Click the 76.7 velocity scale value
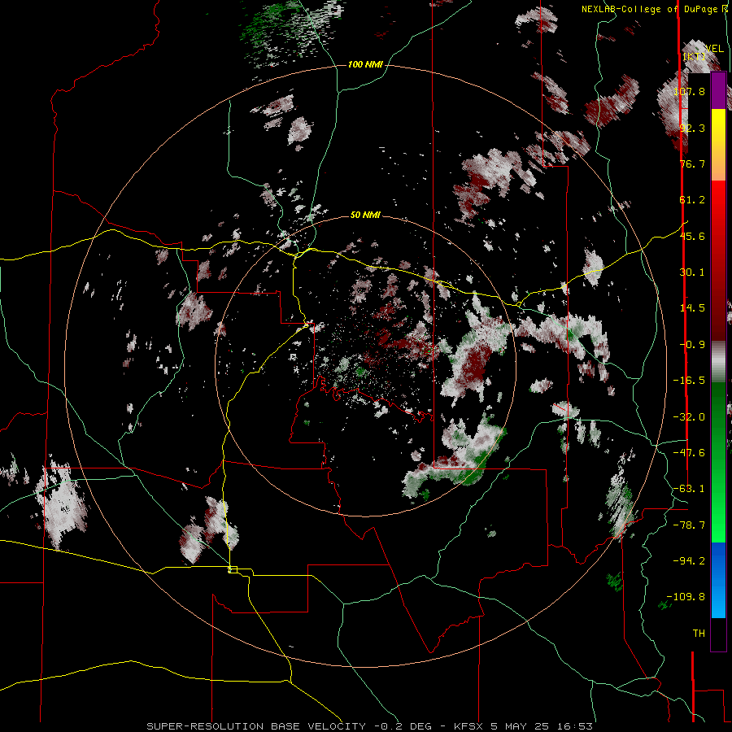Viewport: 732px width, 732px height. point(692,163)
